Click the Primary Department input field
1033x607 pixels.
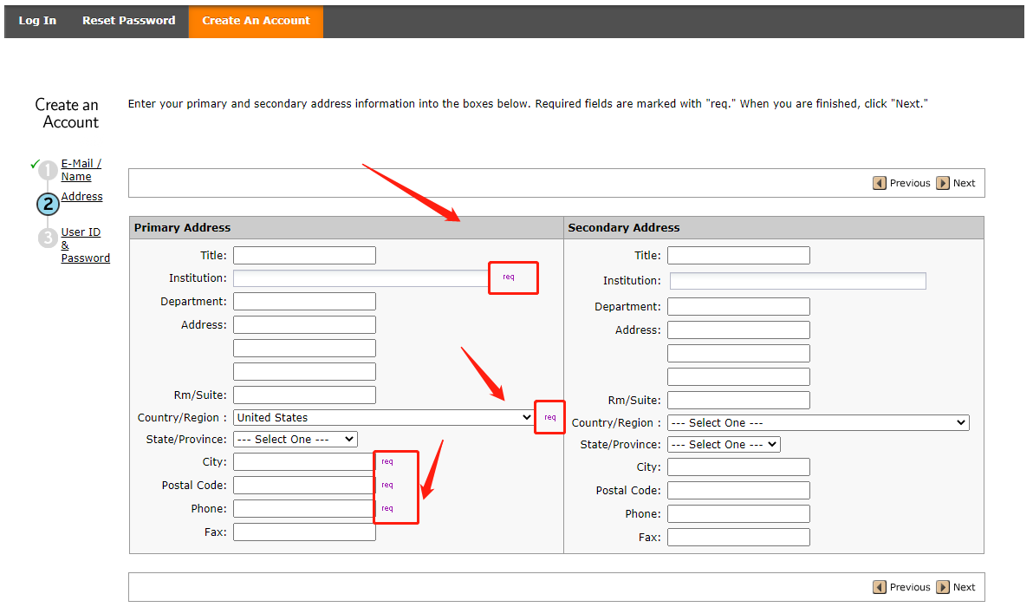[x=304, y=302]
